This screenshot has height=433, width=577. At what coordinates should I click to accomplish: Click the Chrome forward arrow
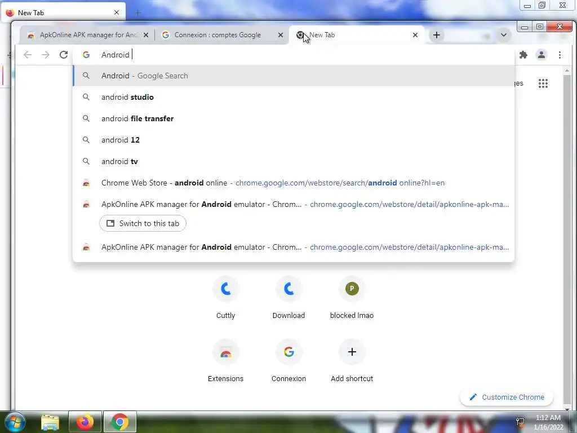(x=45, y=55)
